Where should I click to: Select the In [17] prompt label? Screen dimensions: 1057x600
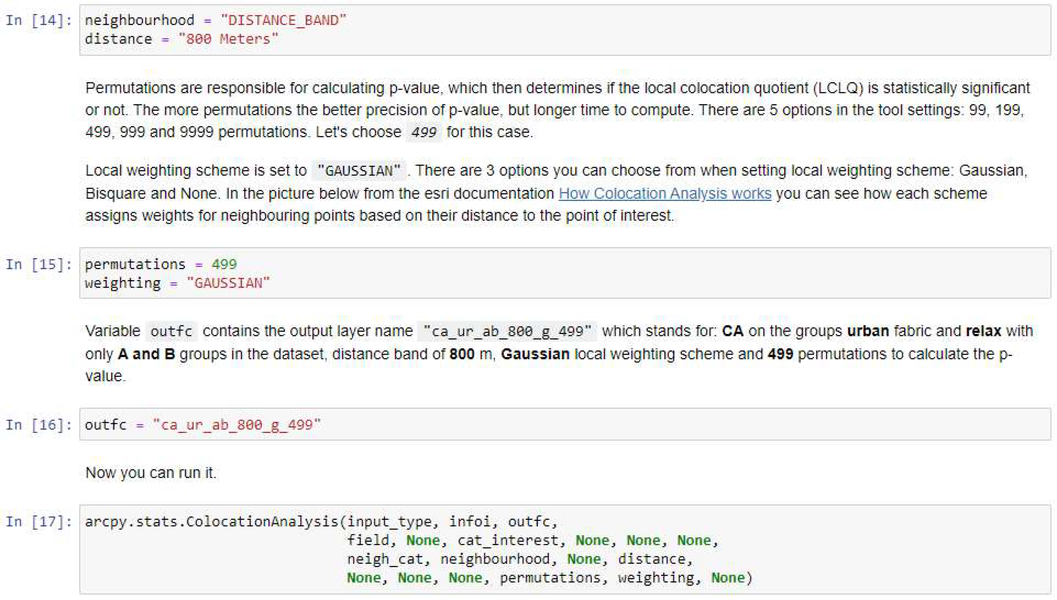click(39, 522)
